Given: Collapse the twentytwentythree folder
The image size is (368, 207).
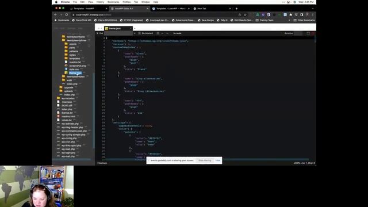Looking at the screenshot, I should pos(76,40).
